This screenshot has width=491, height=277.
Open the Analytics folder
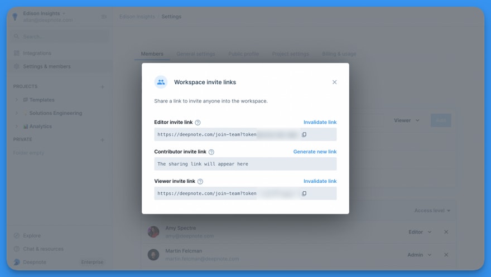click(37, 127)
